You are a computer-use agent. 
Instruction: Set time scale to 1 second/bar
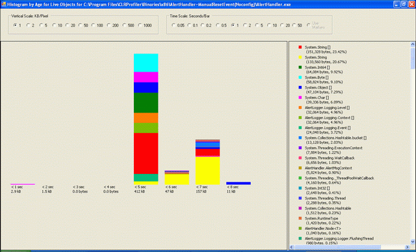(x=233, y=25)
